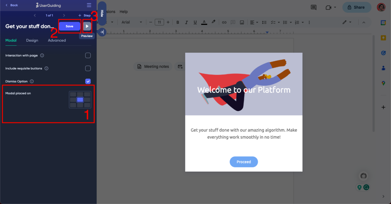
Task: Open Google Maps from the side panel
Action: point(383,83)
